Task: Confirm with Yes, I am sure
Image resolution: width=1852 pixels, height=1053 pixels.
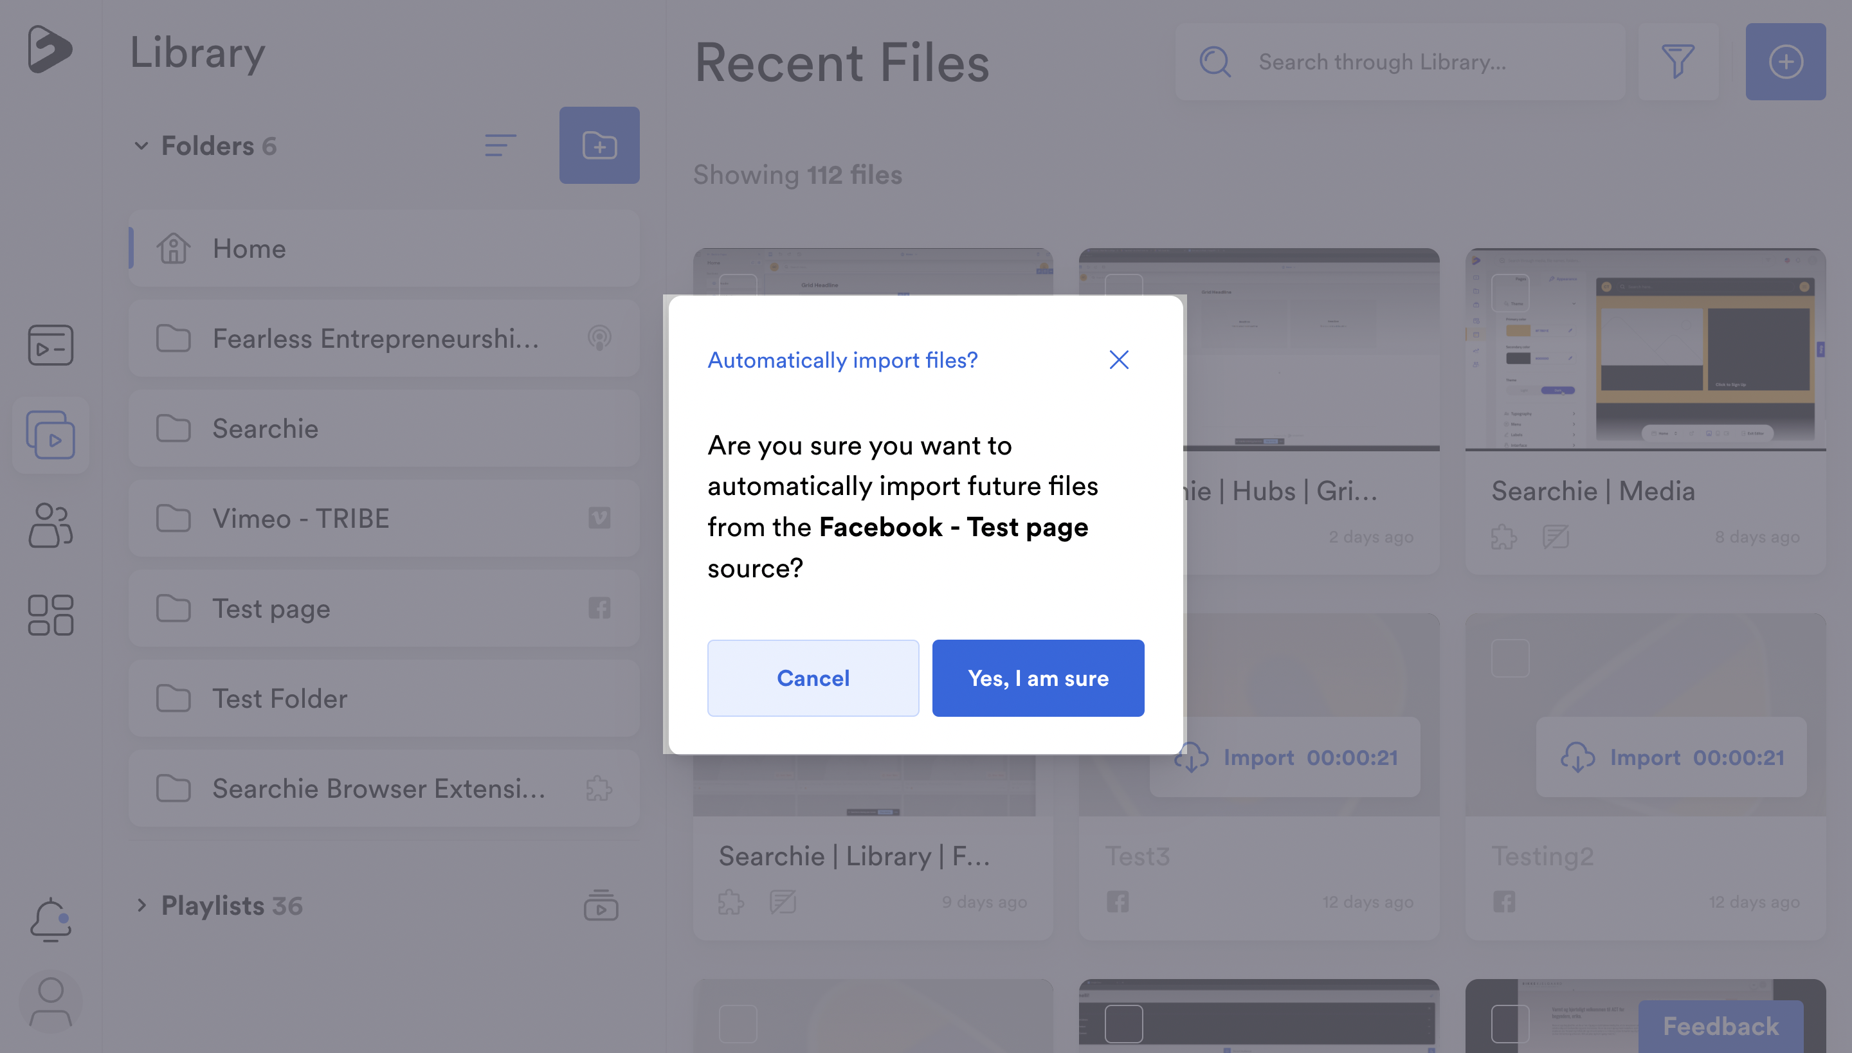Action: coord(1038,678)
